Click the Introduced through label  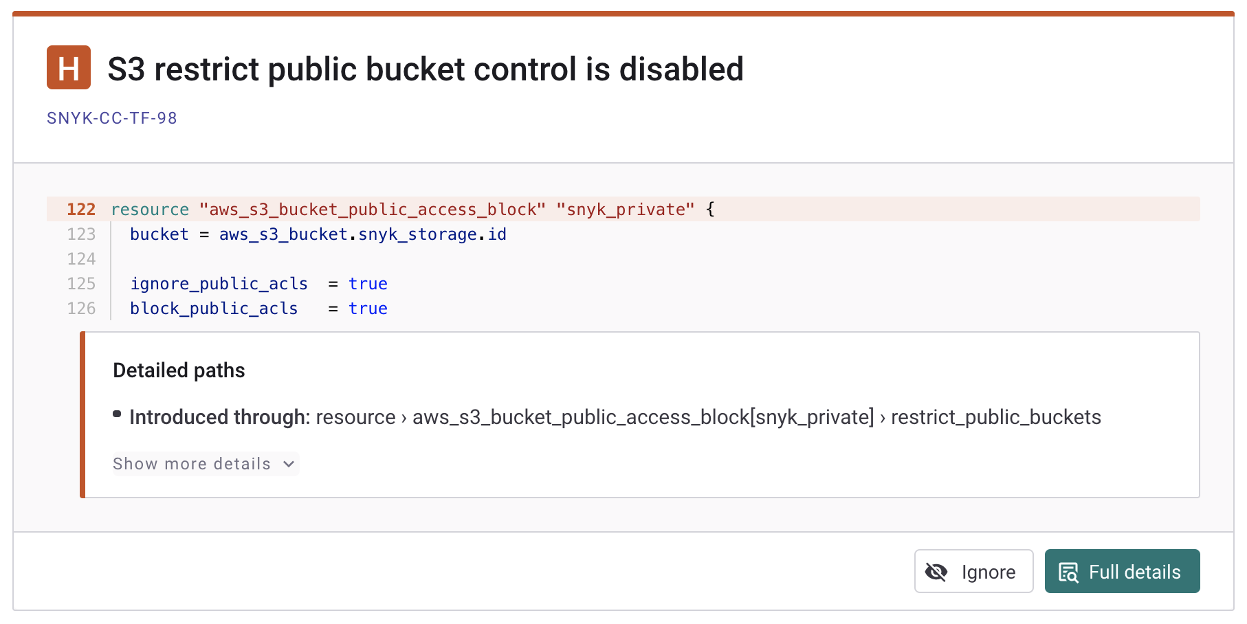[x=220, y=417]
